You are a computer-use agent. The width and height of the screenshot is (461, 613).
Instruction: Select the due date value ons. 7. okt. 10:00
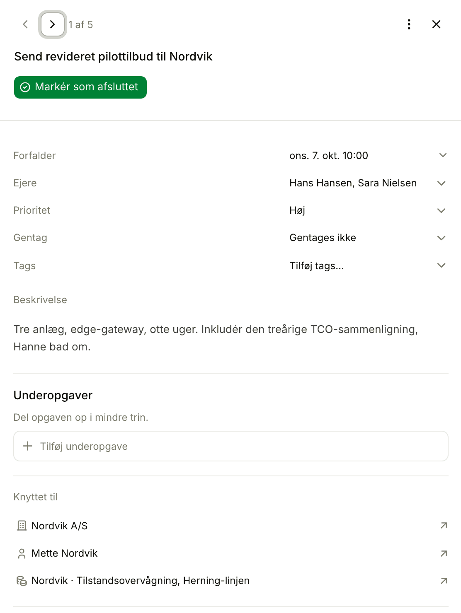(329, 156)
